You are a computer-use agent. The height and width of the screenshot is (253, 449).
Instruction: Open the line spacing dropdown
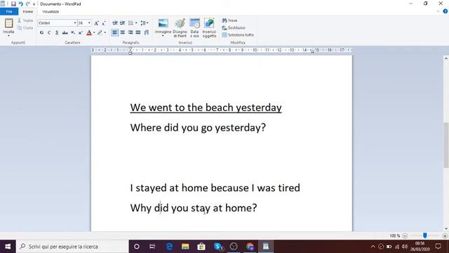145,23
